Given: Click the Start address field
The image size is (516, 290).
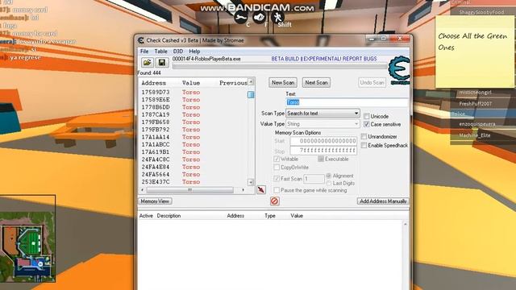Looking at the screenshot, I should pyautogui.click(x=323, y=141).
